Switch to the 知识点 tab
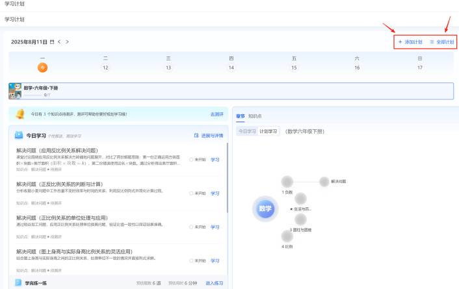The width and height of the screenshot is (459, 289). click(255, 116)
